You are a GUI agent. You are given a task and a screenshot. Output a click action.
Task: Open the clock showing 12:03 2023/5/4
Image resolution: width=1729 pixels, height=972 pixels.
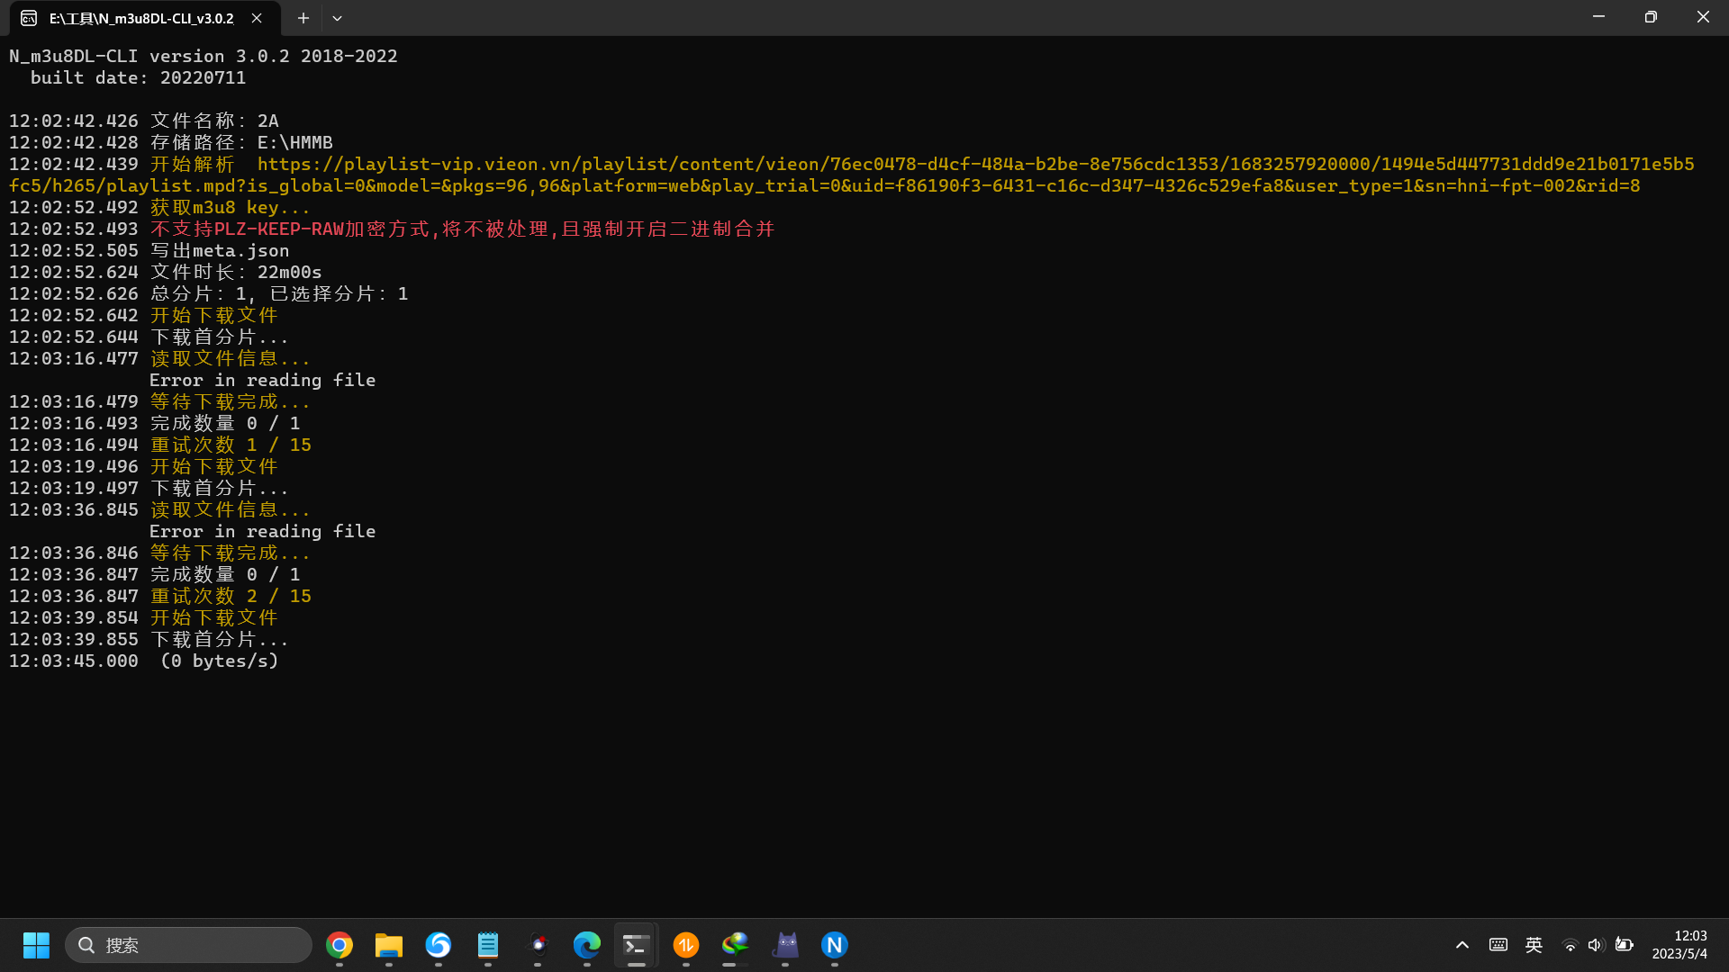(x=1679, y=945)
